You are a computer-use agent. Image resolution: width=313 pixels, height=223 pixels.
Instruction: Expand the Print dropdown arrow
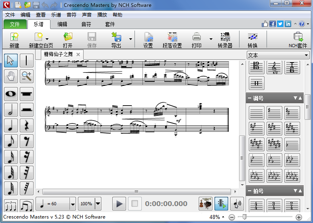211,39
